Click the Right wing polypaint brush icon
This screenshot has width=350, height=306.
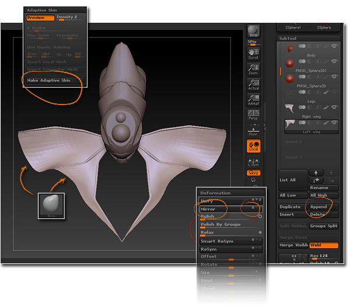pyautogui.click(x=326, y=107)
